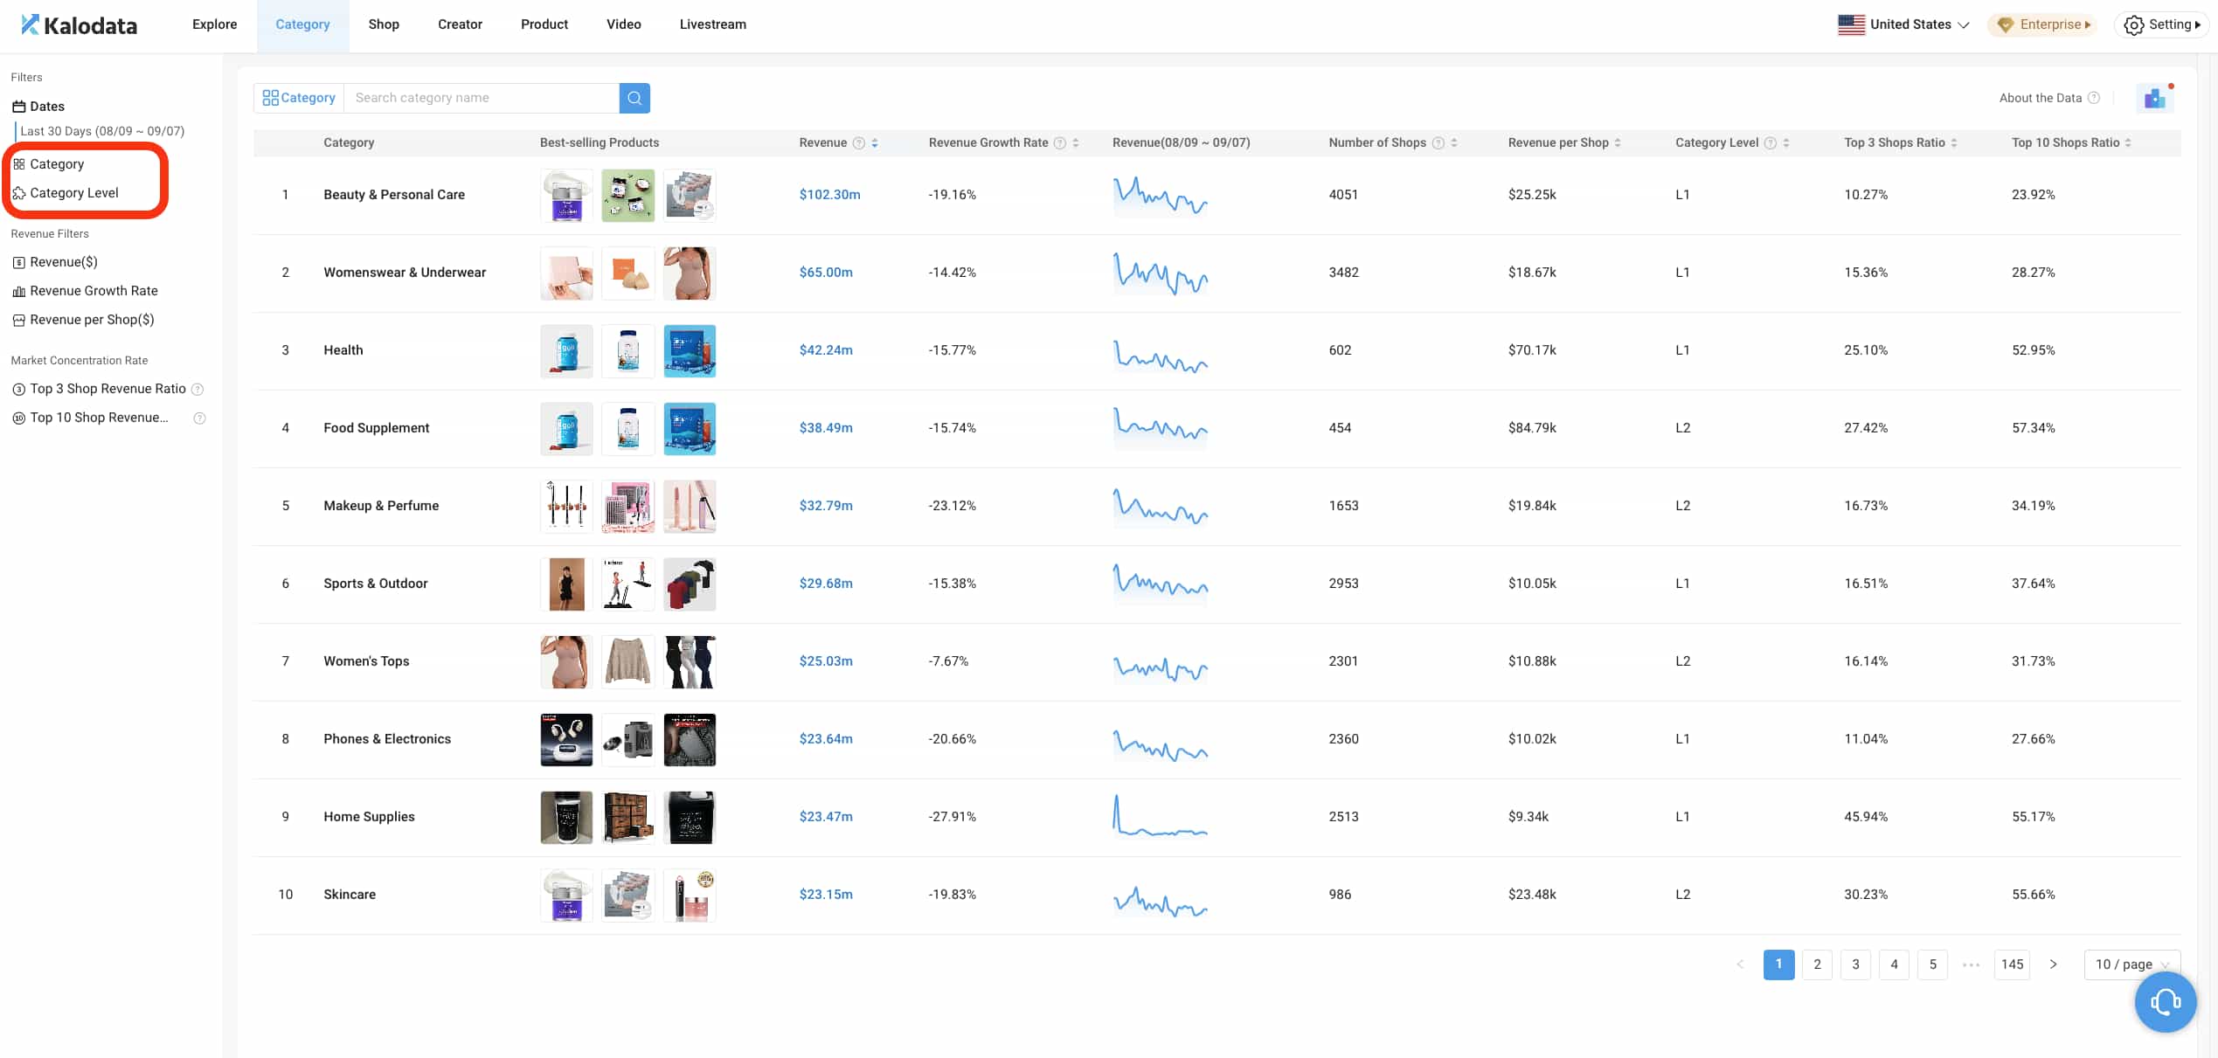Toggle sort on Top 10 Shops Ratio
Image resolution: width=2218 pixels, height=1058 pixels.
(x=2128, y=143)
